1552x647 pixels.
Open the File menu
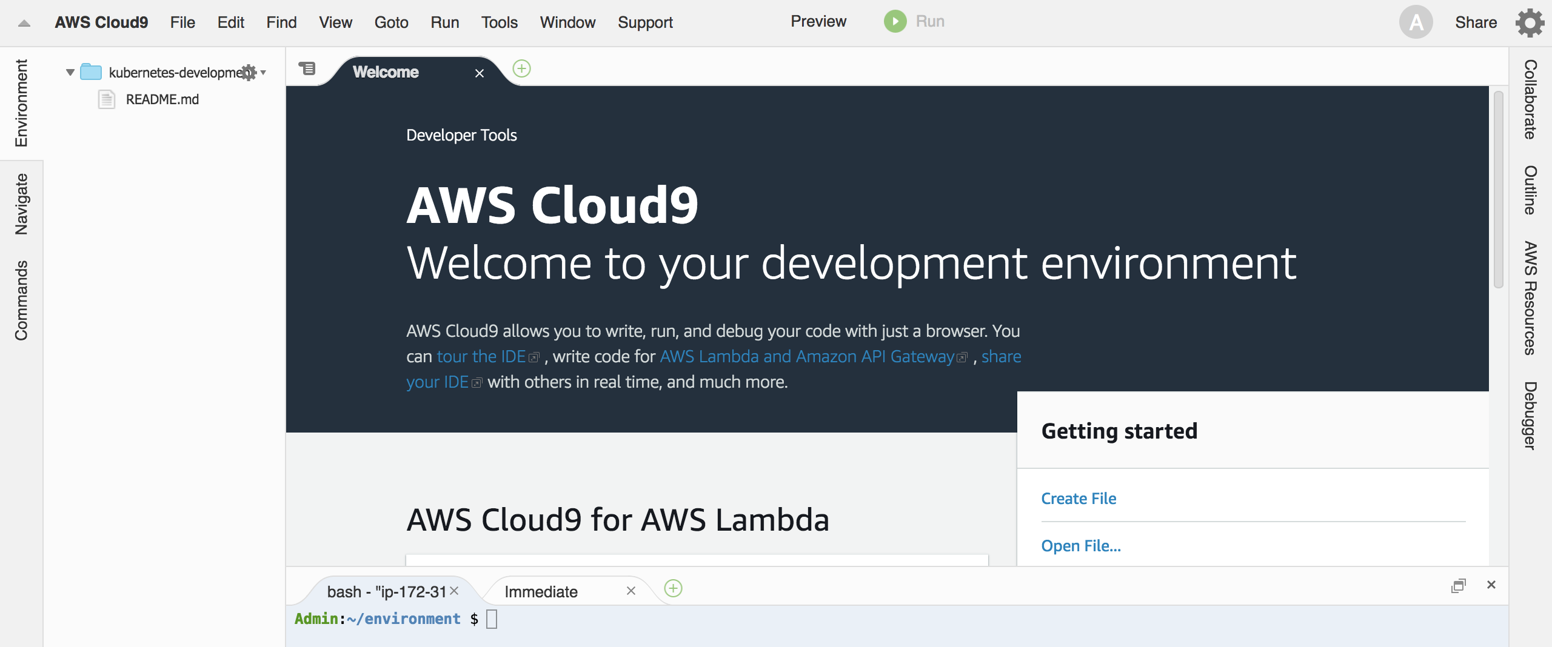[x=182, y=22]
